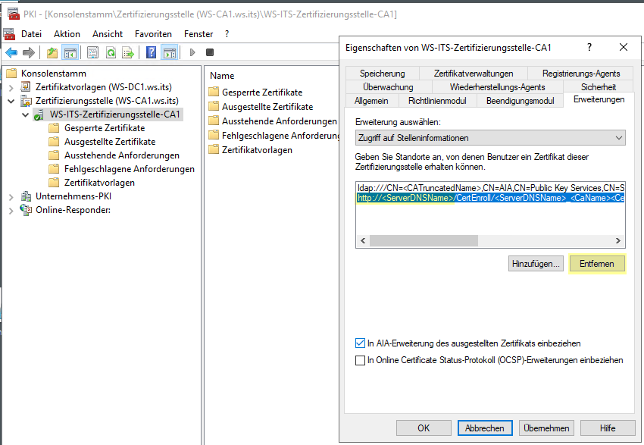Click the Hilfe button
644x445 pixels.
point(608,428)
